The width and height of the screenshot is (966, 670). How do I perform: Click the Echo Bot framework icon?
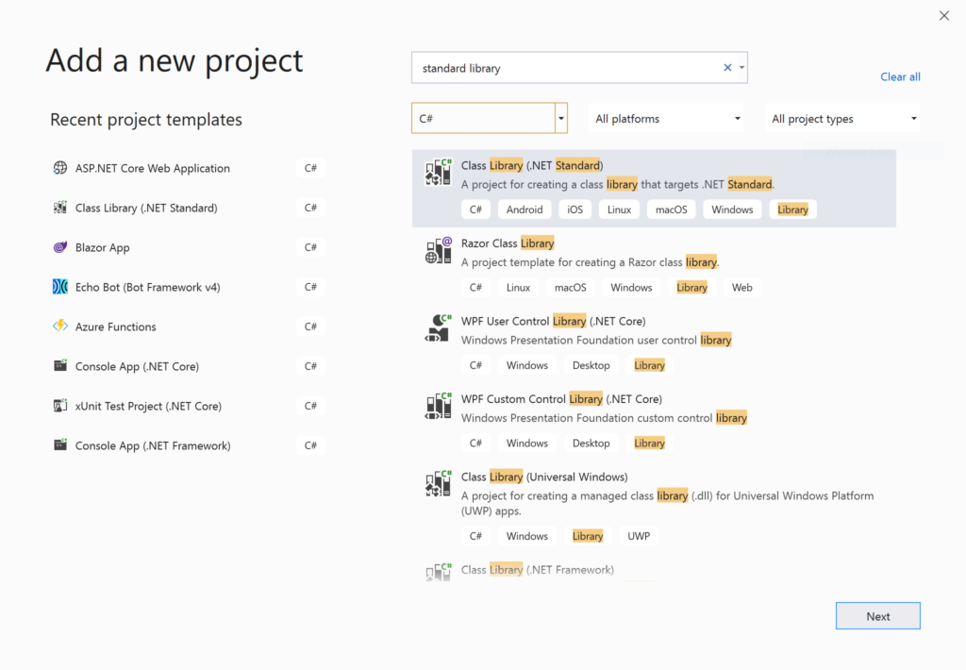pos(59,287)
